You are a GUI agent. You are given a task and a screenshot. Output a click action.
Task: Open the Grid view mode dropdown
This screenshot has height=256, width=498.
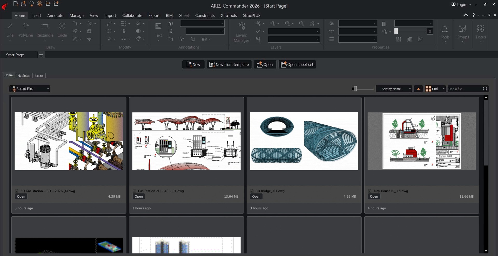click(x=435, y=89)
